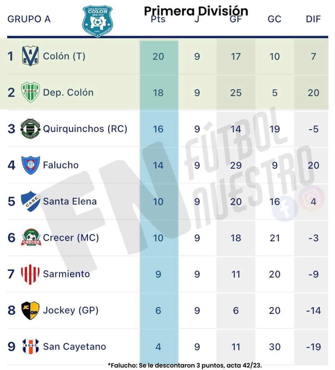Click Colón (T)'s 20 points cell
335x370 pixels.
click(x=158, y=56)
